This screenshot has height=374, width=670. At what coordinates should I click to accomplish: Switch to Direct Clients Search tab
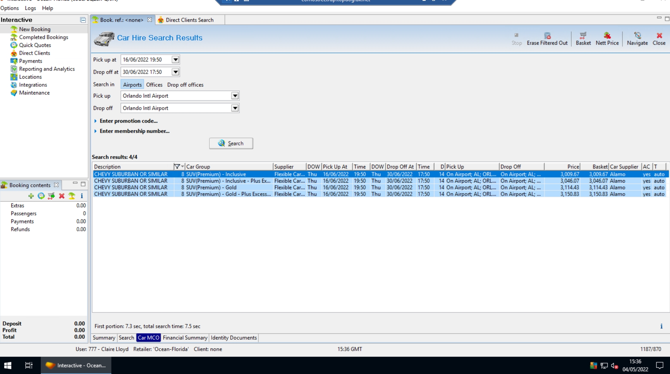189,20
